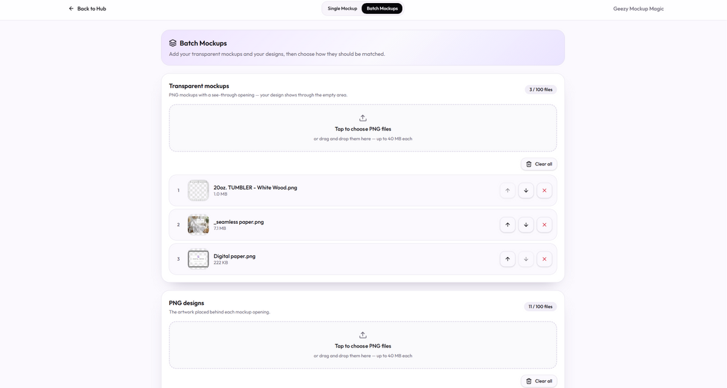Screen dimensions: 727x388
Task: Switch to Single Mockup tab
Action: (x=342, y=8)
